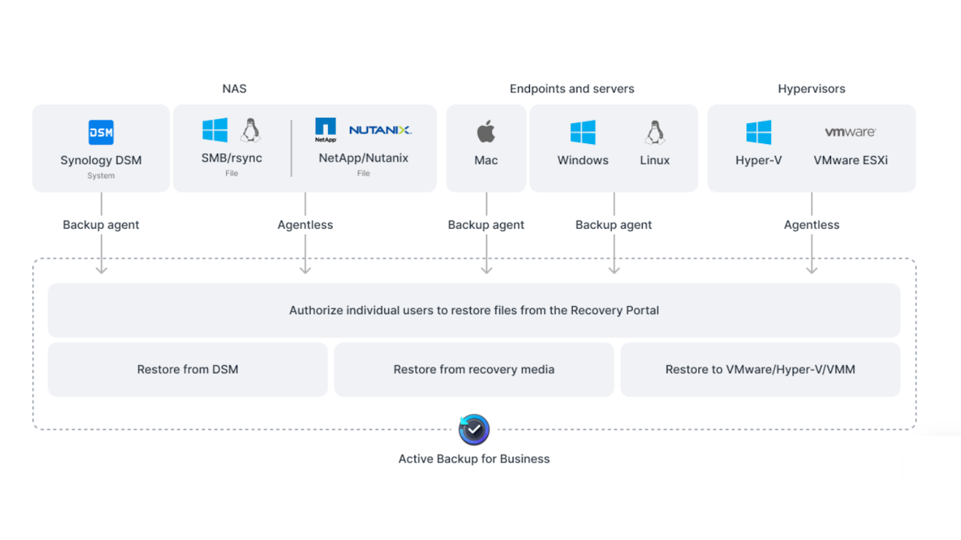Click the Recovery Portal authorization bar

pos(474,310)
